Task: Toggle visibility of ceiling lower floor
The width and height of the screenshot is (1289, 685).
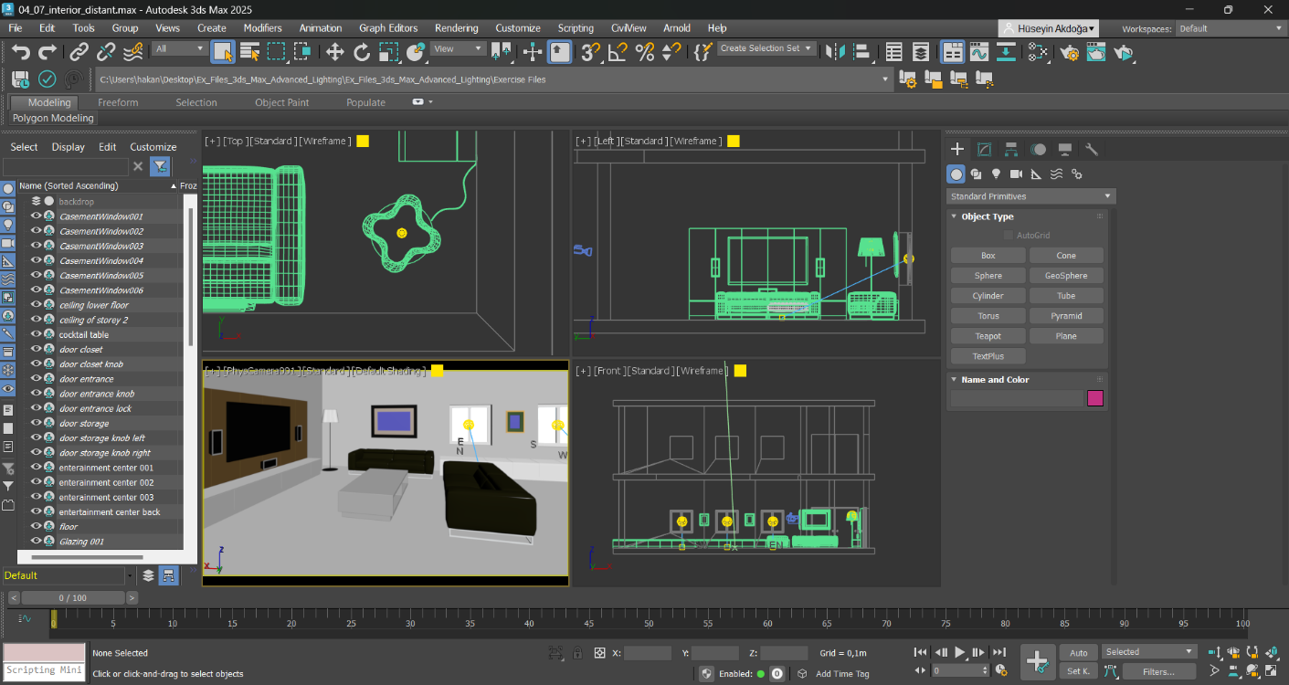Action: click(x=37, y=304)
